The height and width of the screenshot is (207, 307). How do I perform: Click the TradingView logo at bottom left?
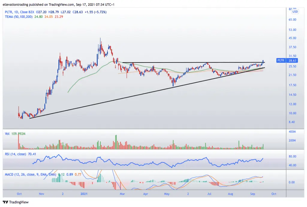(16, 202)
